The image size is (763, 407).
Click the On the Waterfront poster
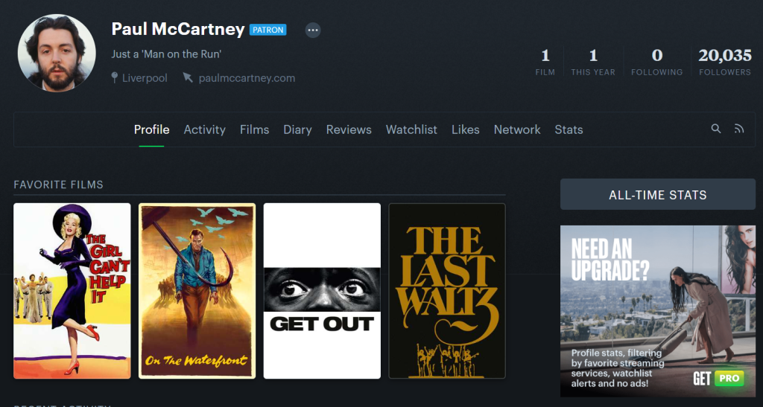(197, 291)
